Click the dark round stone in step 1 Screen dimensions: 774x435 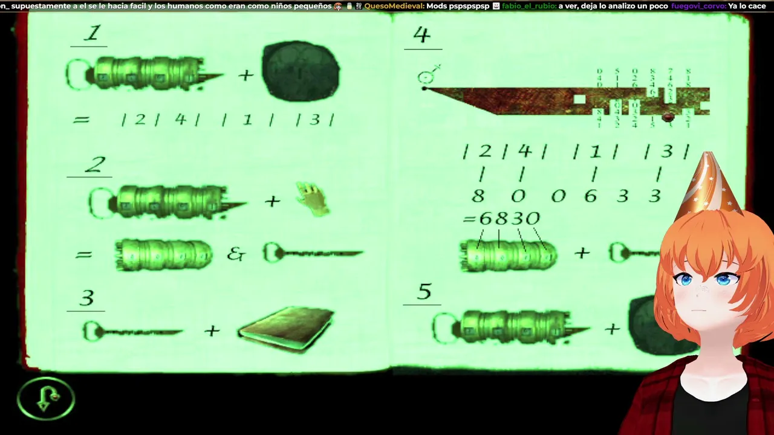[301, 71]
